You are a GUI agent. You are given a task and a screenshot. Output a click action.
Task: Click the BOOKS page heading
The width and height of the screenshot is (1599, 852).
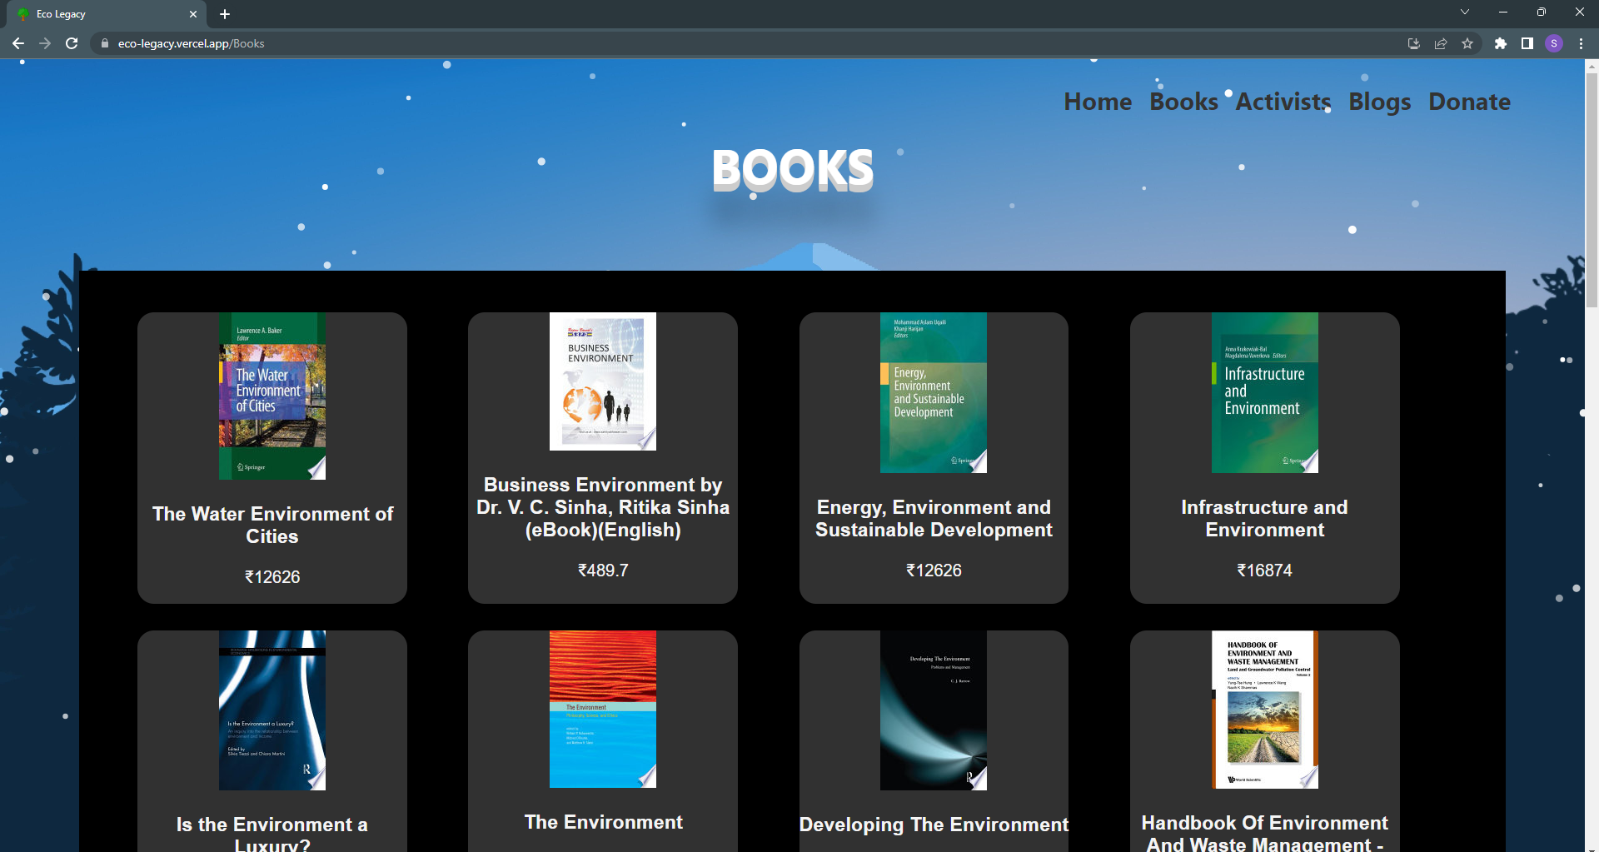(x=793, y=170)
